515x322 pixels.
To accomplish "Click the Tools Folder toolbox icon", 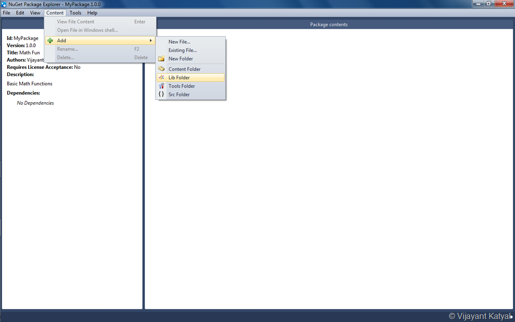I will click(x=161, y=86).
